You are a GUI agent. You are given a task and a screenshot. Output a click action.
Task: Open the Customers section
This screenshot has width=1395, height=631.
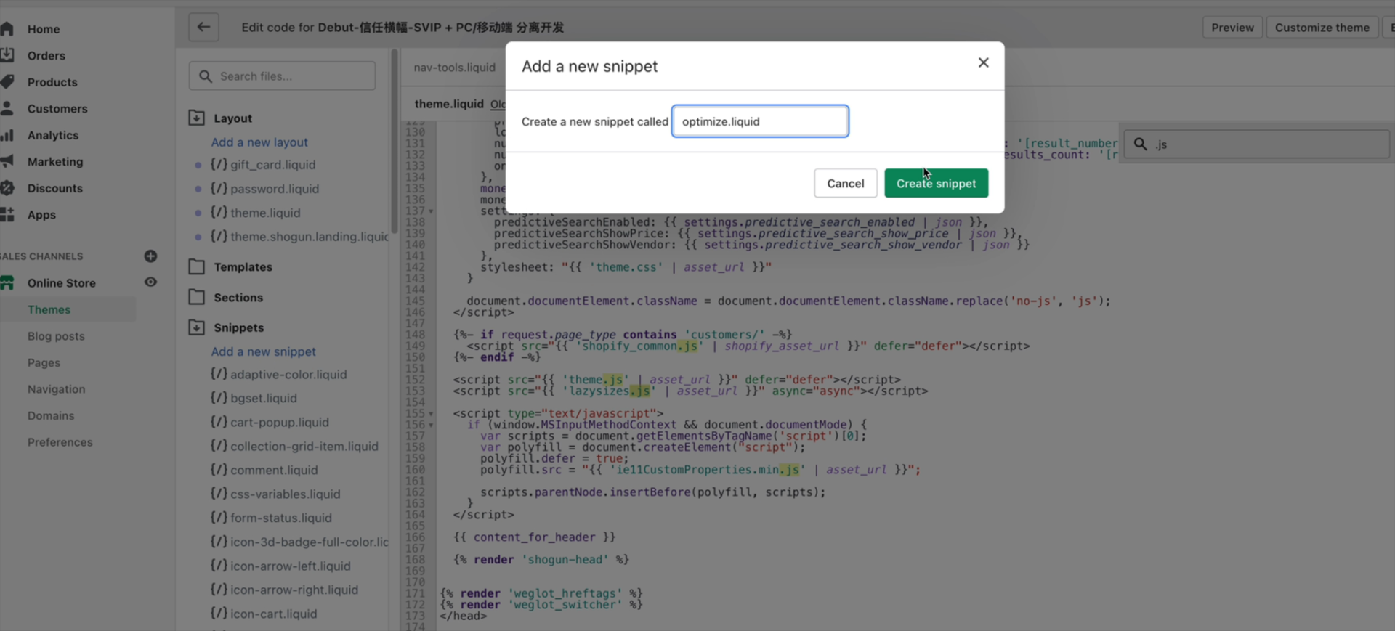(x=57, y=109)
